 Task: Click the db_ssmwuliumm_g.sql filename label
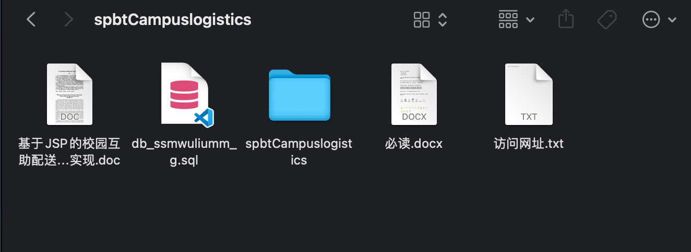point(184,152)
